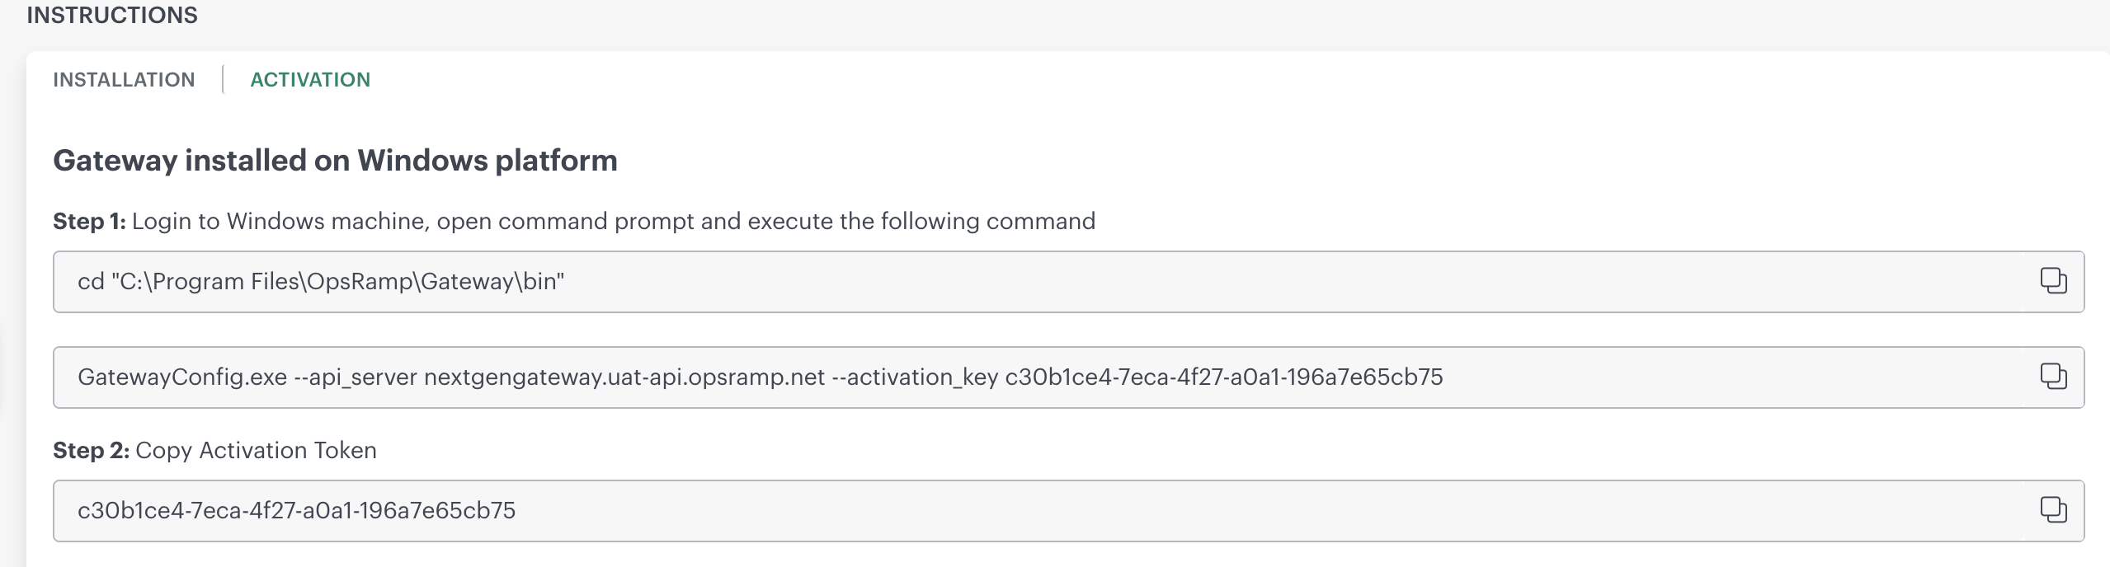Click the bold 'Step 2:' label
The image size is (2110, 567).
click(x=91, y=451)
